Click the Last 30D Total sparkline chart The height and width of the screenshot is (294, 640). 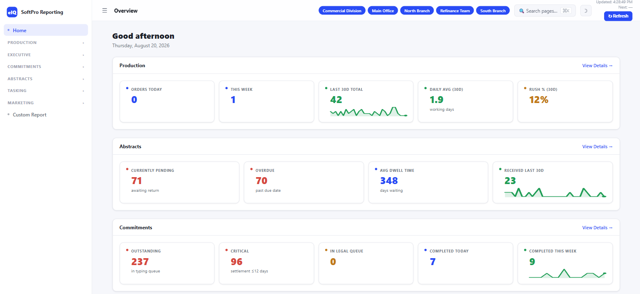pyautogui.click(x=369, y=112)
